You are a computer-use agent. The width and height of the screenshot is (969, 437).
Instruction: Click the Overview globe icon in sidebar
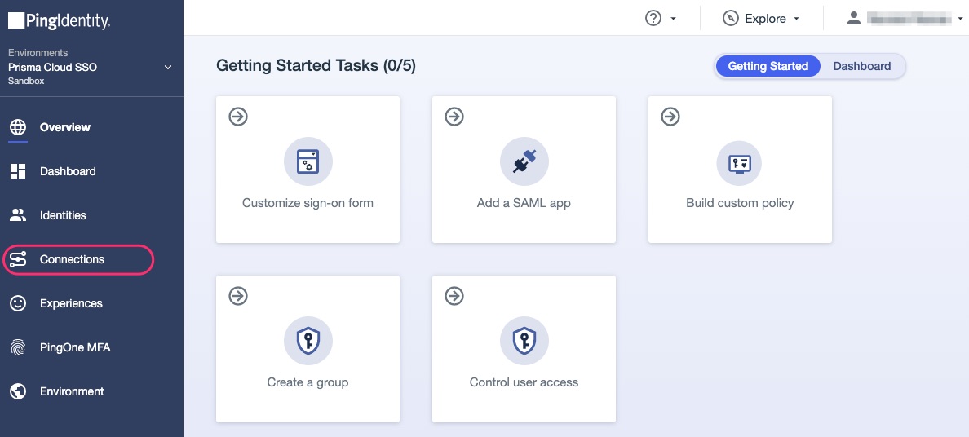(18, 127)
